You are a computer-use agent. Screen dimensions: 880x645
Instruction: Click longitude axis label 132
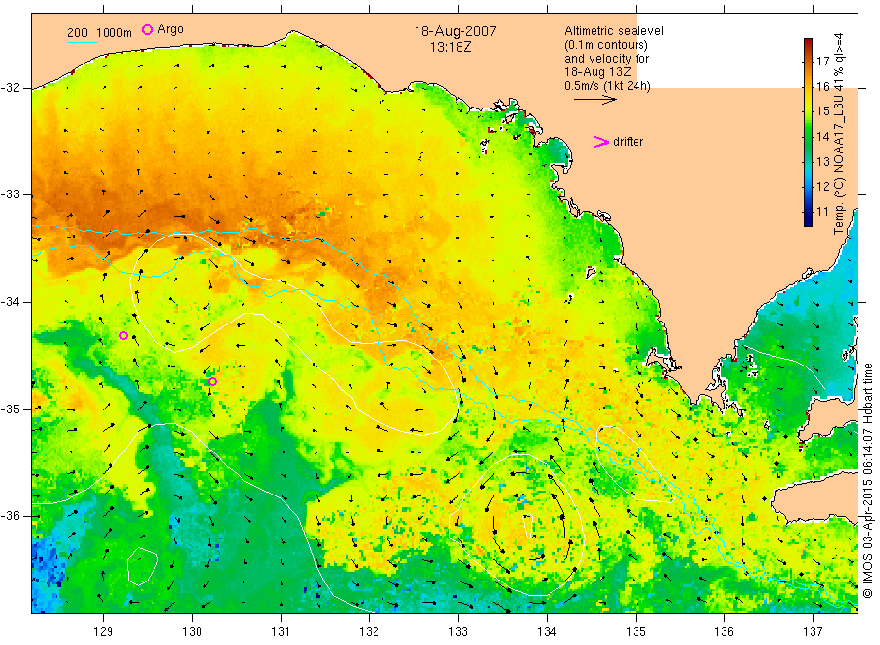click(370, 632)
